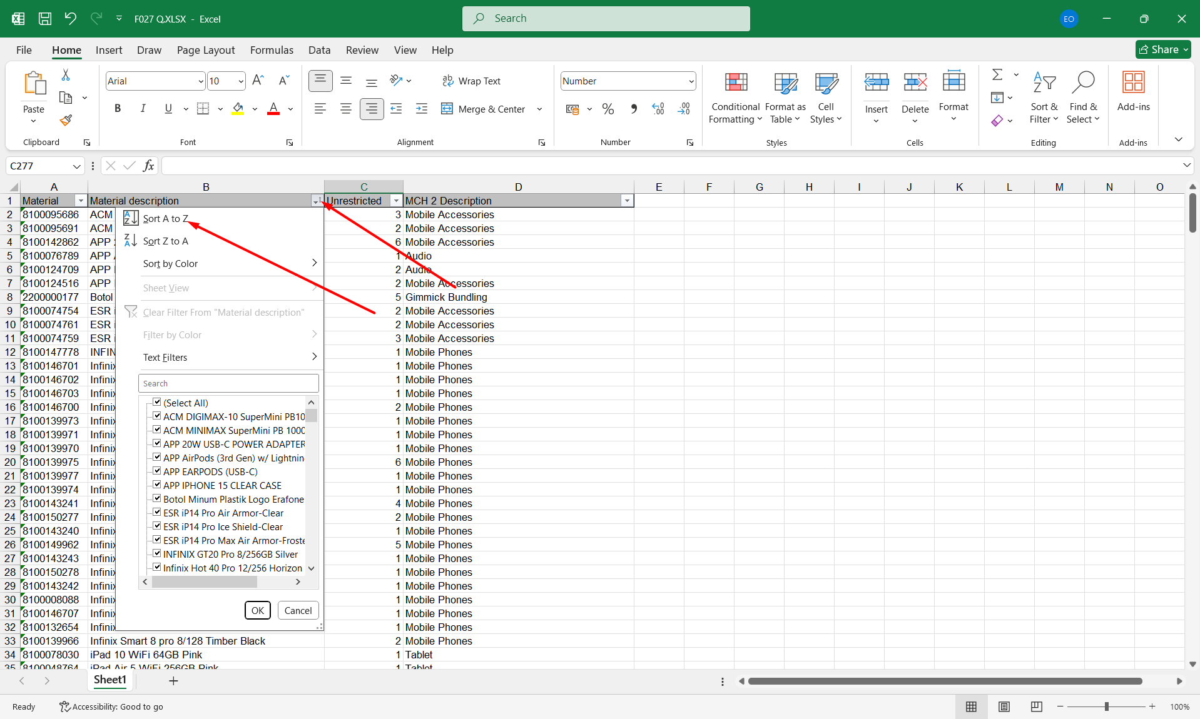
Task: Open the Number format dropdown
Action: (x=691, y=81)
